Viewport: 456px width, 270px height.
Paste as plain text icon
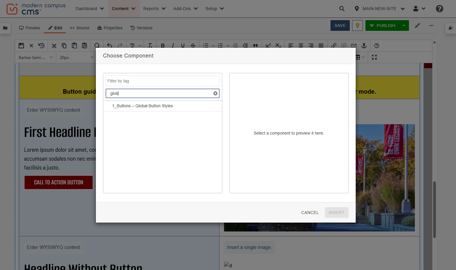tap(85, 46)
